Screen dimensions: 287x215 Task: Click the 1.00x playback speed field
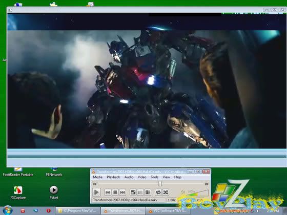pos(172,200)
